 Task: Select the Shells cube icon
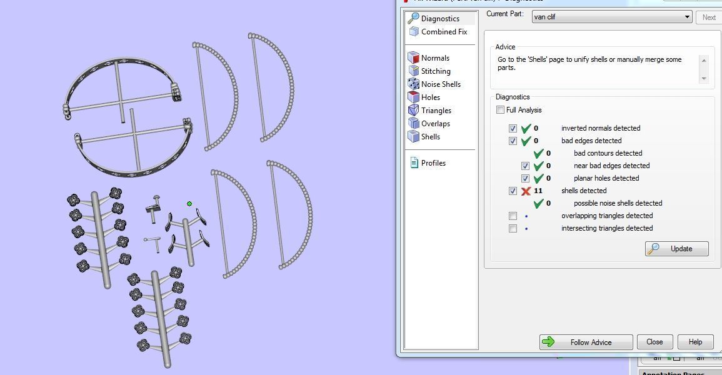[413, 137]
